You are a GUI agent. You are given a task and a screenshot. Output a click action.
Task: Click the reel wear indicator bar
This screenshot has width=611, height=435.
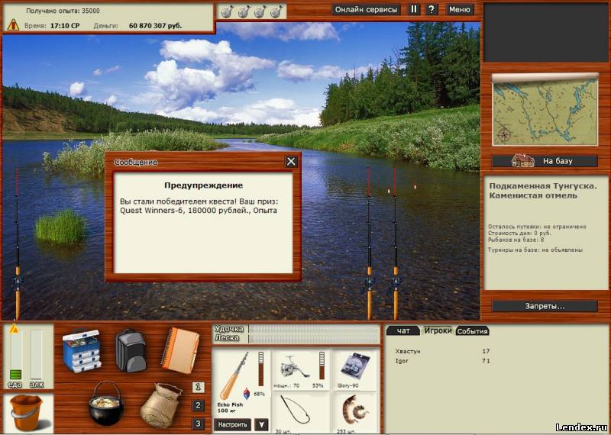pos(322,366)
